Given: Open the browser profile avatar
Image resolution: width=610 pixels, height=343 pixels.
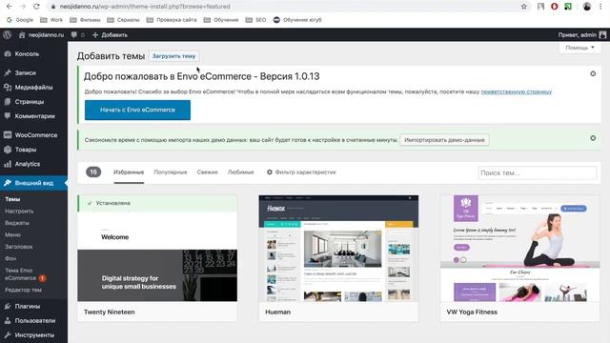Looking at the screenshot, I should pyautogui.click(x=587, y=7).
